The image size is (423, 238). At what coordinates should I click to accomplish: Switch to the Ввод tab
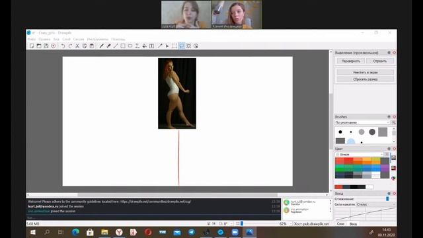pyautogui.click(x=353, y=223)
